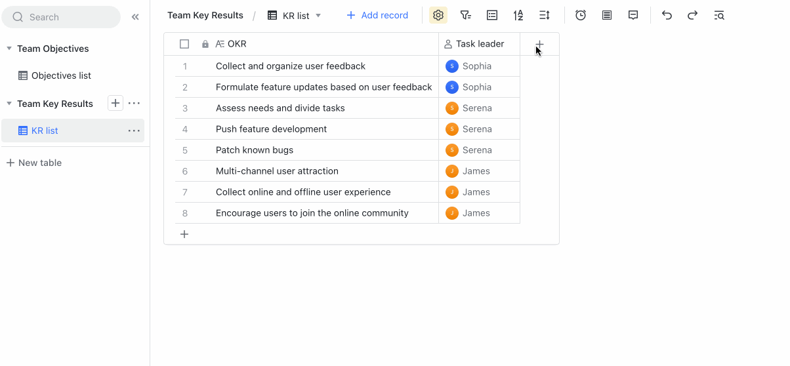Sort records with the A-Z icon
The height and width of the screenshot is (366, 790).
(x=518, y=15)
